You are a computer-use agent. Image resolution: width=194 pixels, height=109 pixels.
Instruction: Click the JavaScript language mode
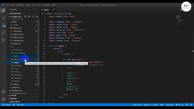coord(169,105)
